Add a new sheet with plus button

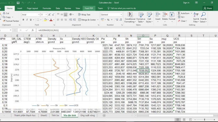coord(104,116)
